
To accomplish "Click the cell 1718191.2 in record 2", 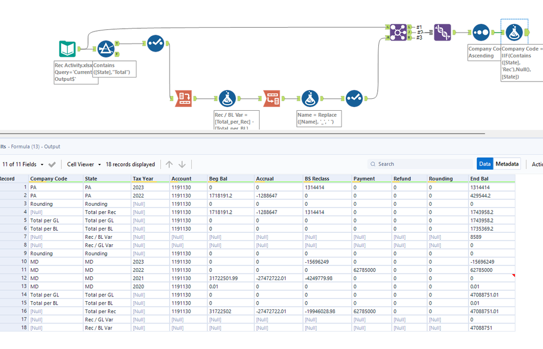I will [x=230, y=195].
